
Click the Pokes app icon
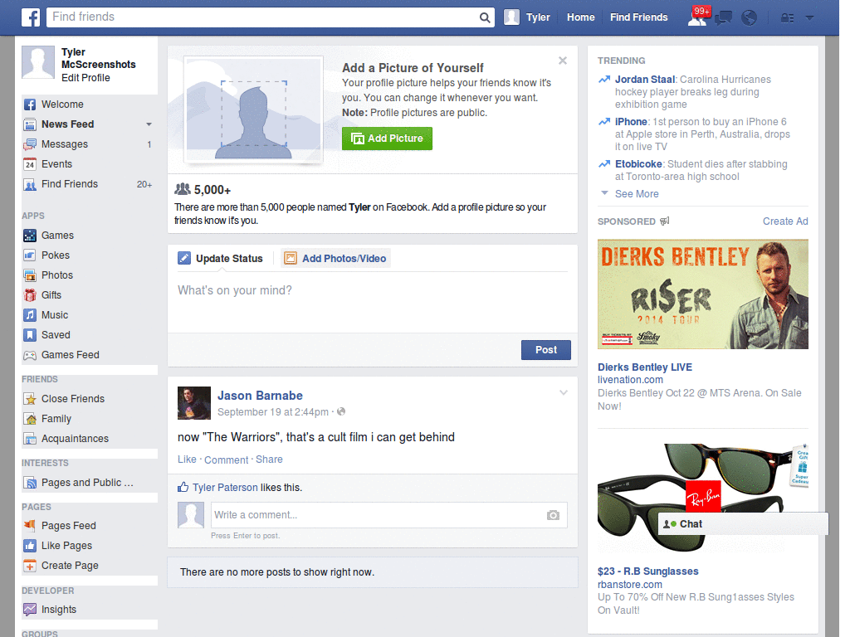(30, 255)
